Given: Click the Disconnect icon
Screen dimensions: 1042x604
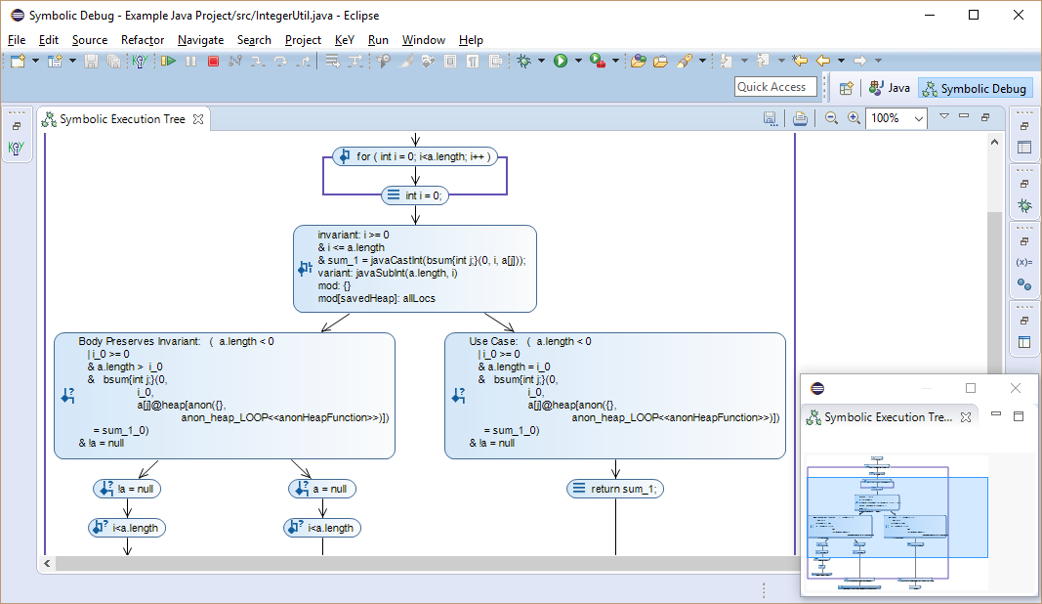Looking at the screenshot, I should click(x=235, y=62).
